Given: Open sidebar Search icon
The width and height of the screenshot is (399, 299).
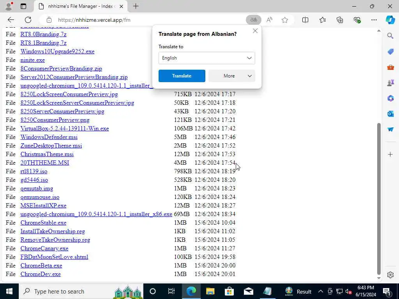Looking at the screenshot, I should point(390,36).
